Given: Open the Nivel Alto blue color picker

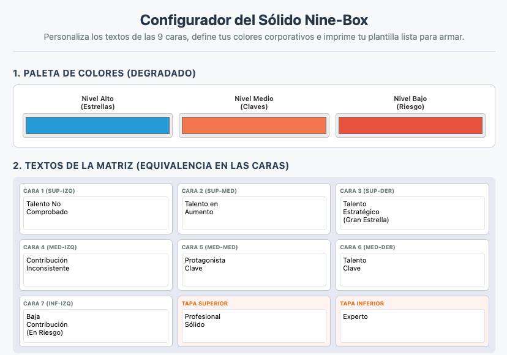Looking at the screenshot, I should 97,125.
